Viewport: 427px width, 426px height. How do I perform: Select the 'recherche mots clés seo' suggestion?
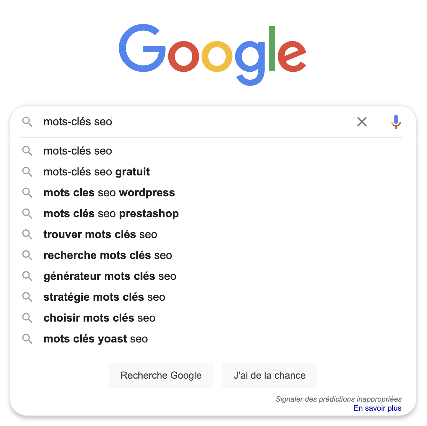(x=108, y=255)
